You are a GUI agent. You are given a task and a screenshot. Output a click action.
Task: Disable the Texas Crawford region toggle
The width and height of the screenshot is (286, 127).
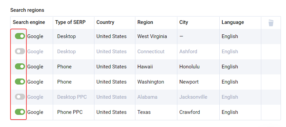point(20,112)
